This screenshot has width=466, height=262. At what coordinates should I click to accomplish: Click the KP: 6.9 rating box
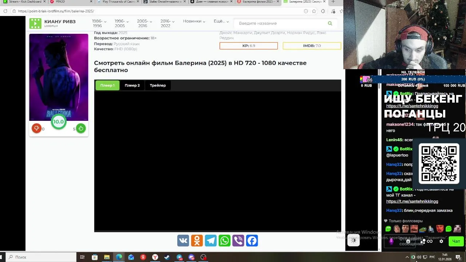249,45
